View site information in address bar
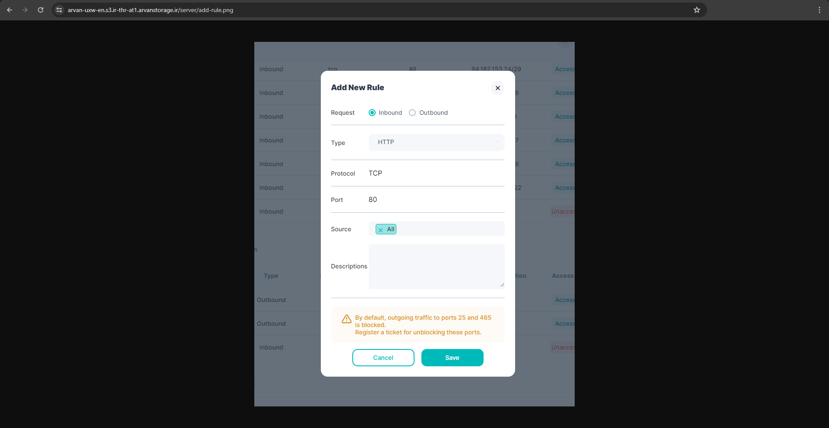829x428 pixels. pos(60,10)
